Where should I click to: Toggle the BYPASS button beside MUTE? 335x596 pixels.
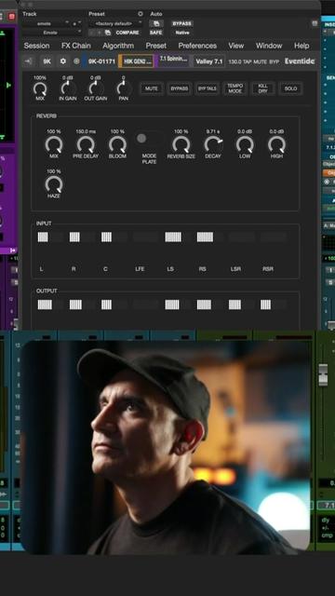(x=179, y=88)
